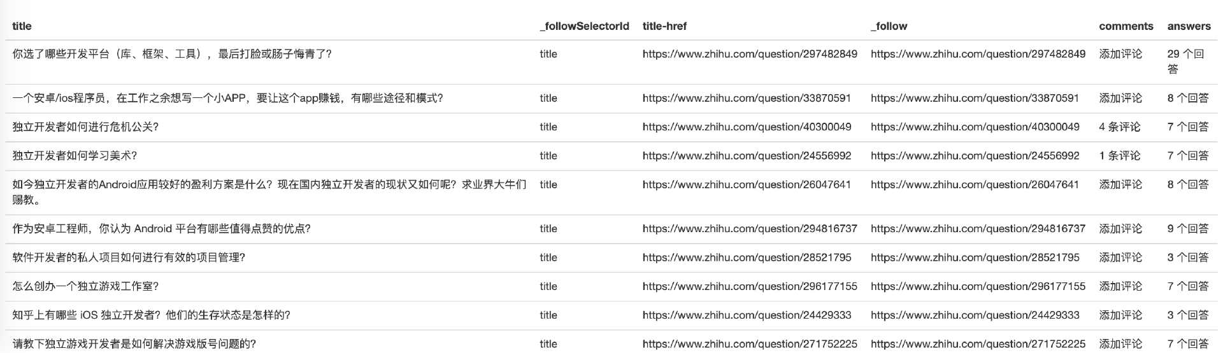Click the title-href column header
1223x353 pixels.
664,26
